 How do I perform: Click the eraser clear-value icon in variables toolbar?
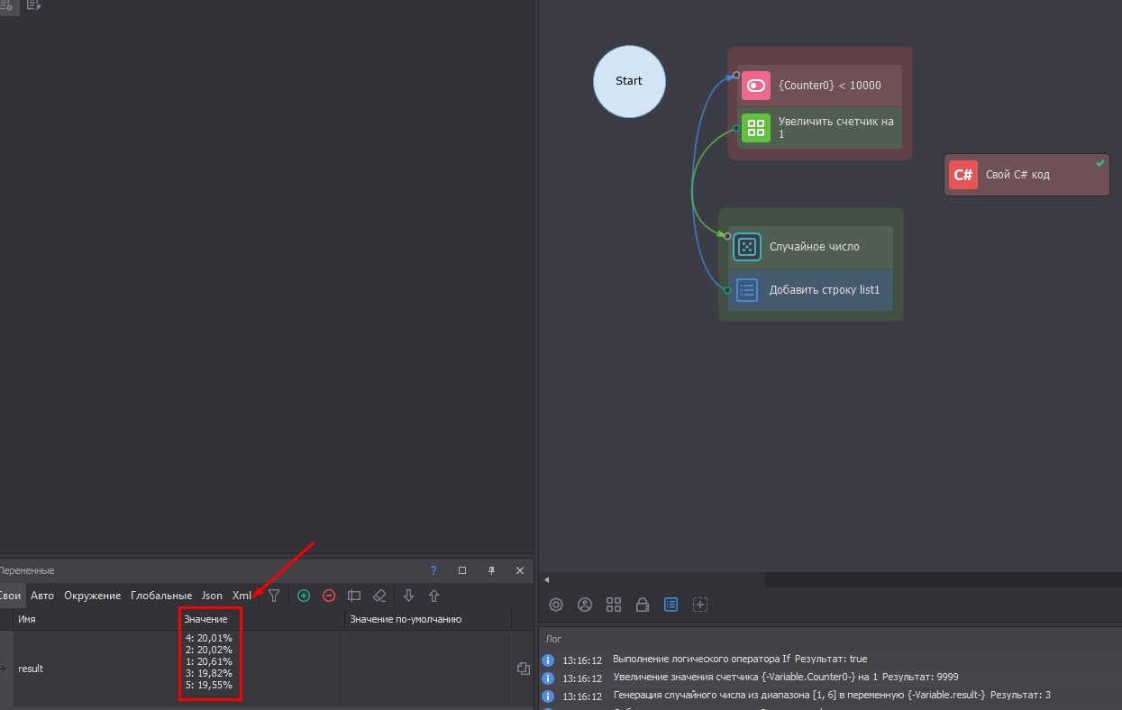(x=379, y=596)
